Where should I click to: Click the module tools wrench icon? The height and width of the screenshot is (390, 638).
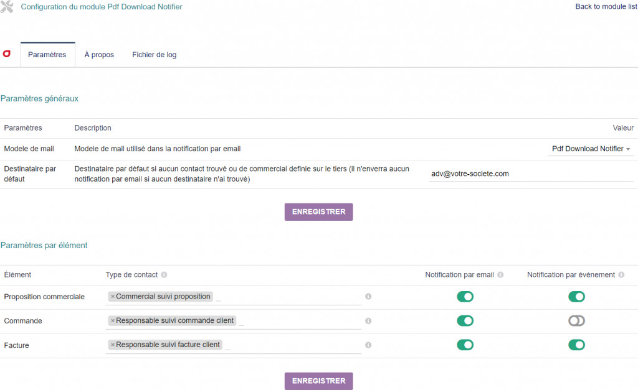7,7
